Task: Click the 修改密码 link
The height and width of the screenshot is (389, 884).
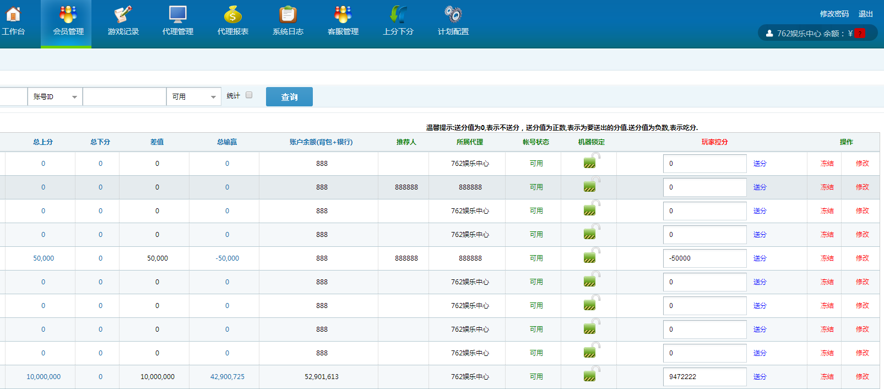Action: pyautogui.click(x=834, y=14)
